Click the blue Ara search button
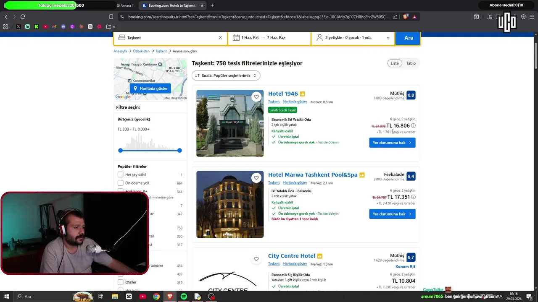Viewport: 538px width, 302px height. (x=409, y=38)
